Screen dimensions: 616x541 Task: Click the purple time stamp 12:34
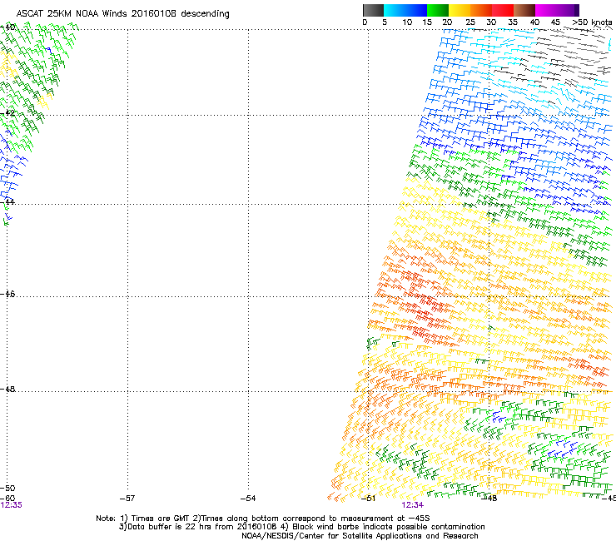[413, 505]
